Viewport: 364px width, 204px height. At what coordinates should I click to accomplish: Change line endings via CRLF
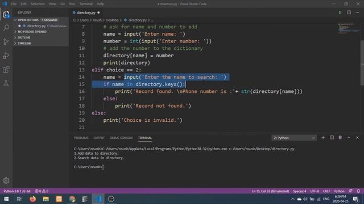[326, 191]
